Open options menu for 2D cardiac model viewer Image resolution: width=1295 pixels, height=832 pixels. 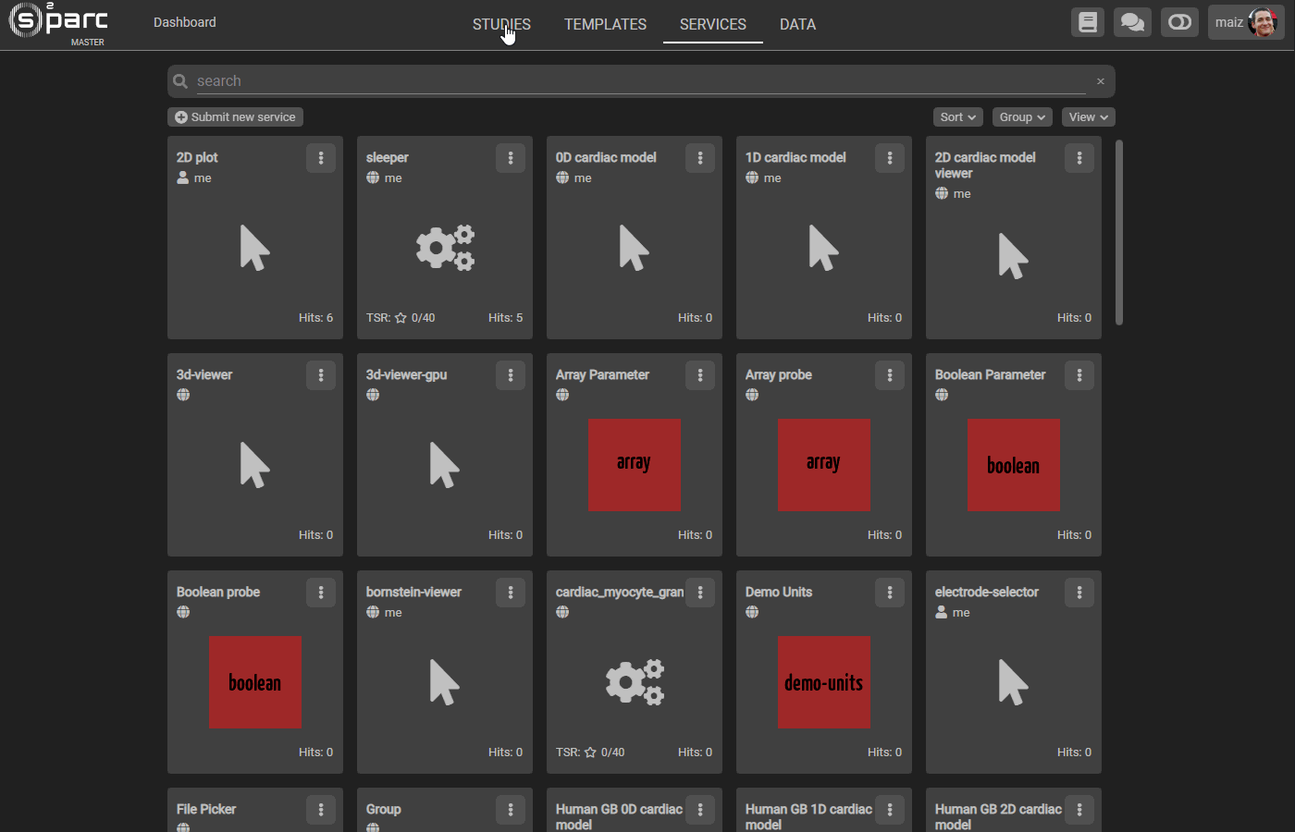pyautogui.click(x=1079, y=158)
